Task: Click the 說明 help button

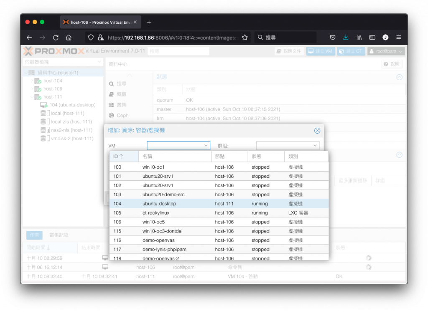Action: coord(392,64)
